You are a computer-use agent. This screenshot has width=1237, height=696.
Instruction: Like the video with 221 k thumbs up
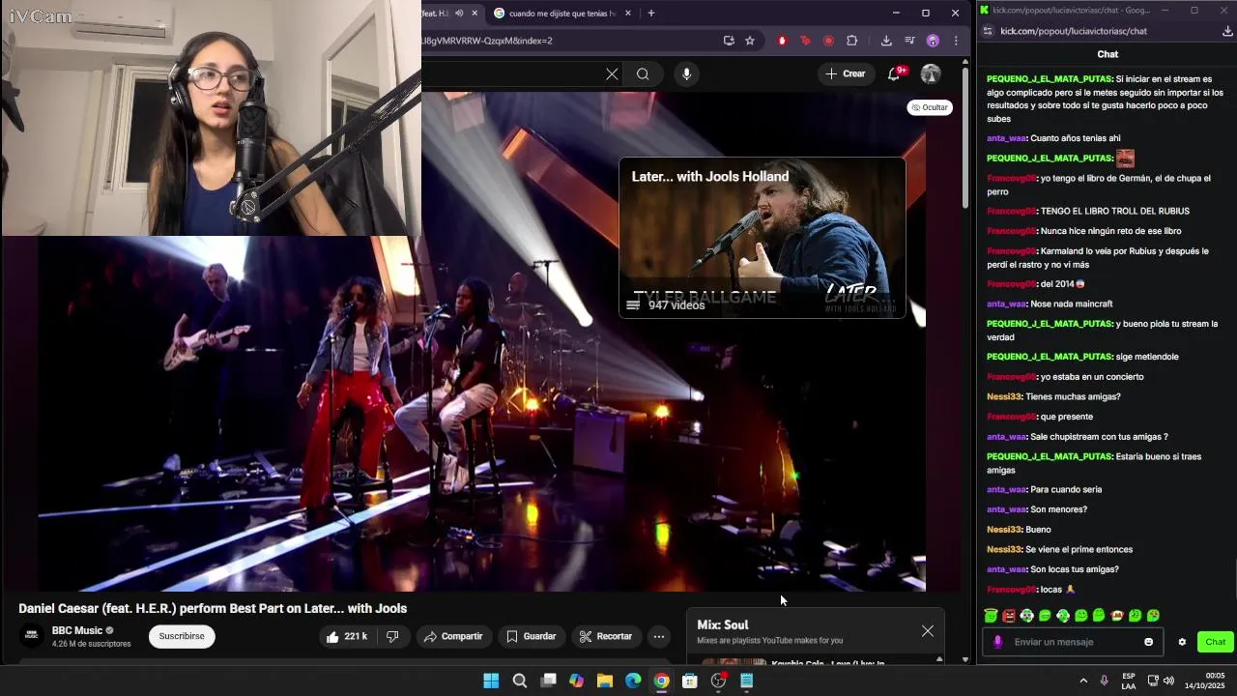pyautogui.click(x=347, y=636)
